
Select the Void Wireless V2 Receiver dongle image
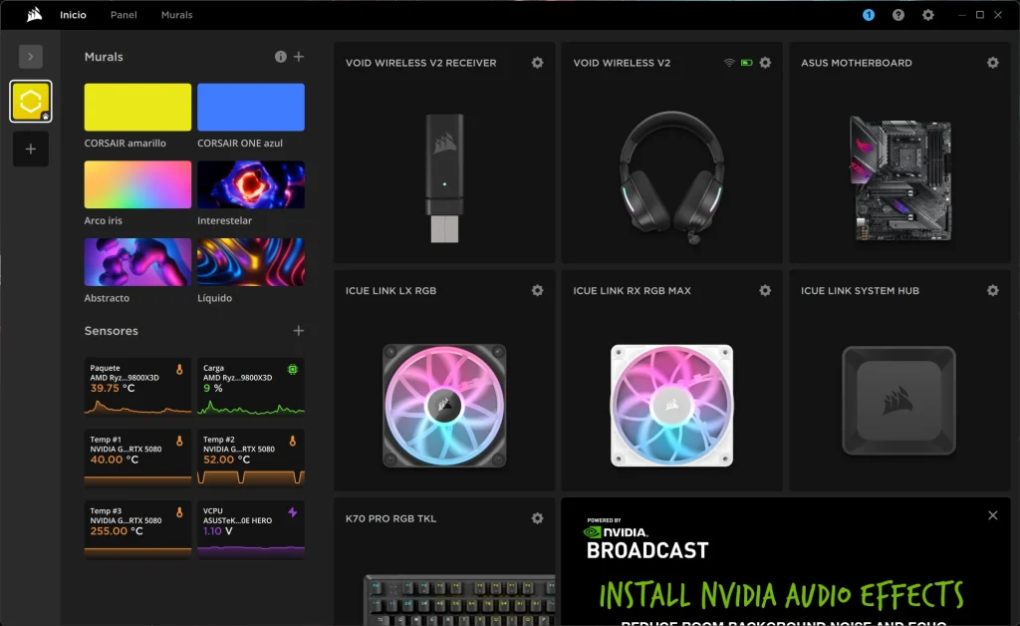coord(445,178)
